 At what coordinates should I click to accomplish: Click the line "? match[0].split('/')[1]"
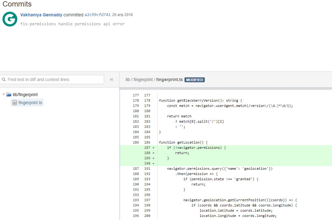[x=200, y=121]
